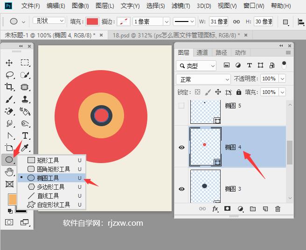
Task: Open tool preset picker arrow
Action: point(24,22)
